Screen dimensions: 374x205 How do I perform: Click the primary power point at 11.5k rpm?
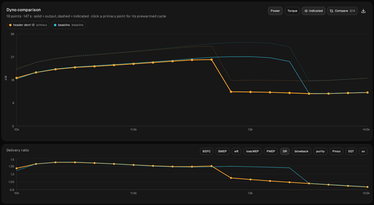(x=133, y=64)
